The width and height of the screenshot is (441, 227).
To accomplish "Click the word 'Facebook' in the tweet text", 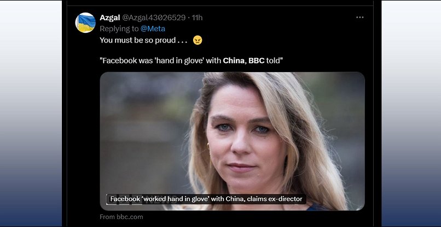I will click(x=120, y=61).
